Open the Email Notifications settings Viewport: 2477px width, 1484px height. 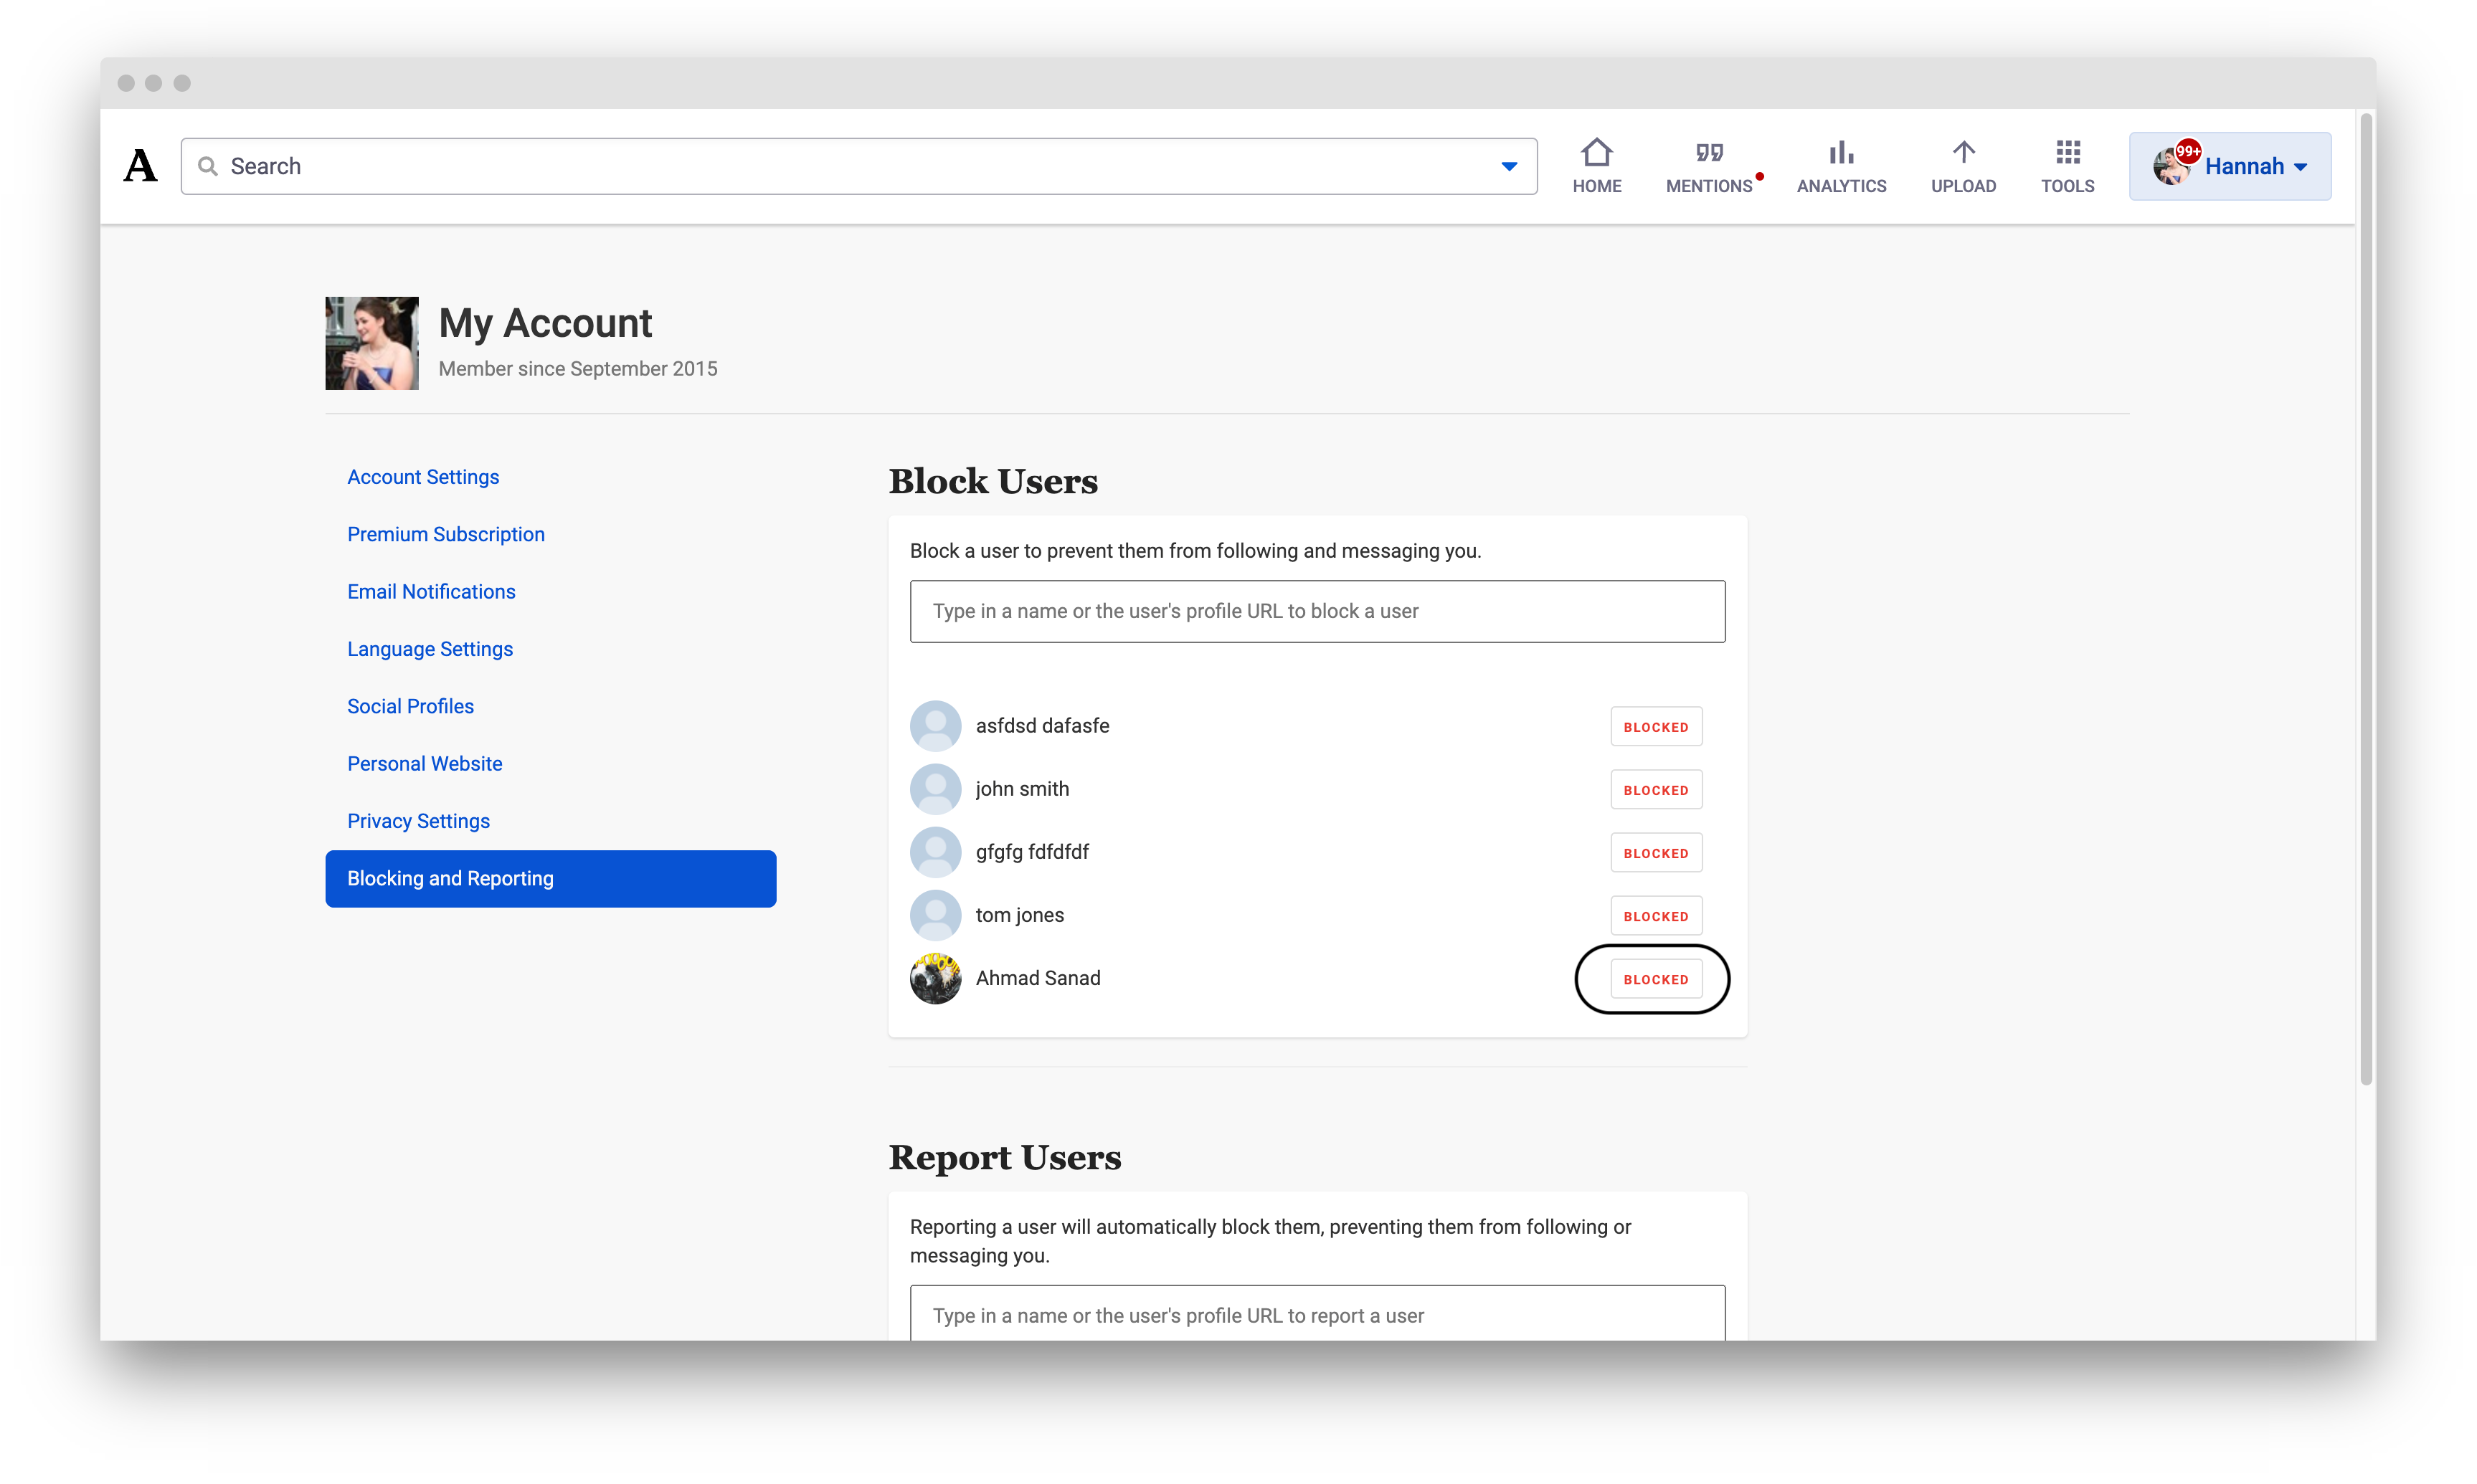431,591
